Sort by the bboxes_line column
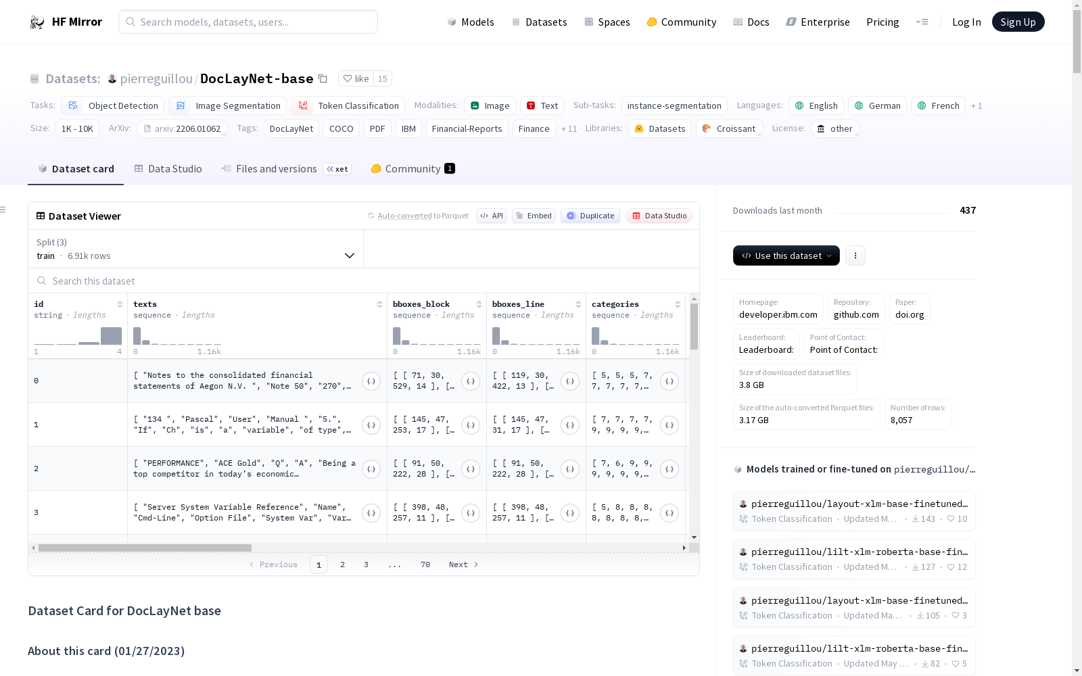Screen dimensions: 1082x676 tap(578, 304)
